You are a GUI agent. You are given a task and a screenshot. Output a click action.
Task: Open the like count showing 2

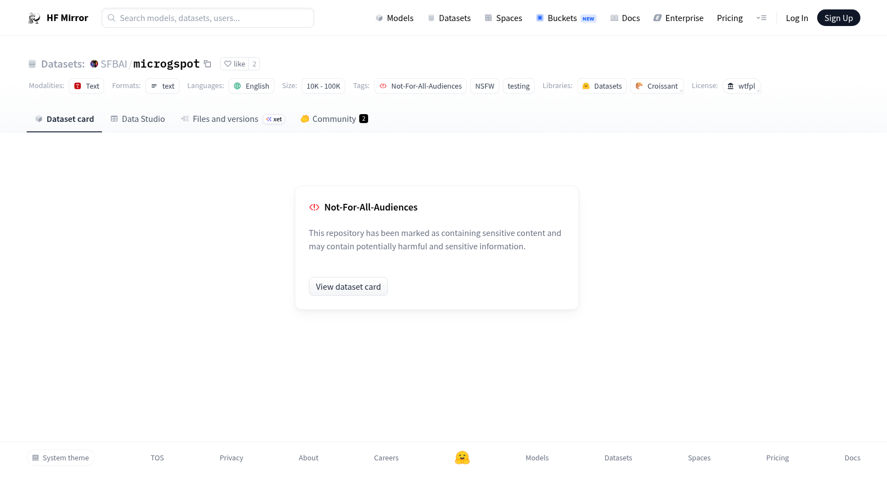pyautogui.click(x=254, y=64)
